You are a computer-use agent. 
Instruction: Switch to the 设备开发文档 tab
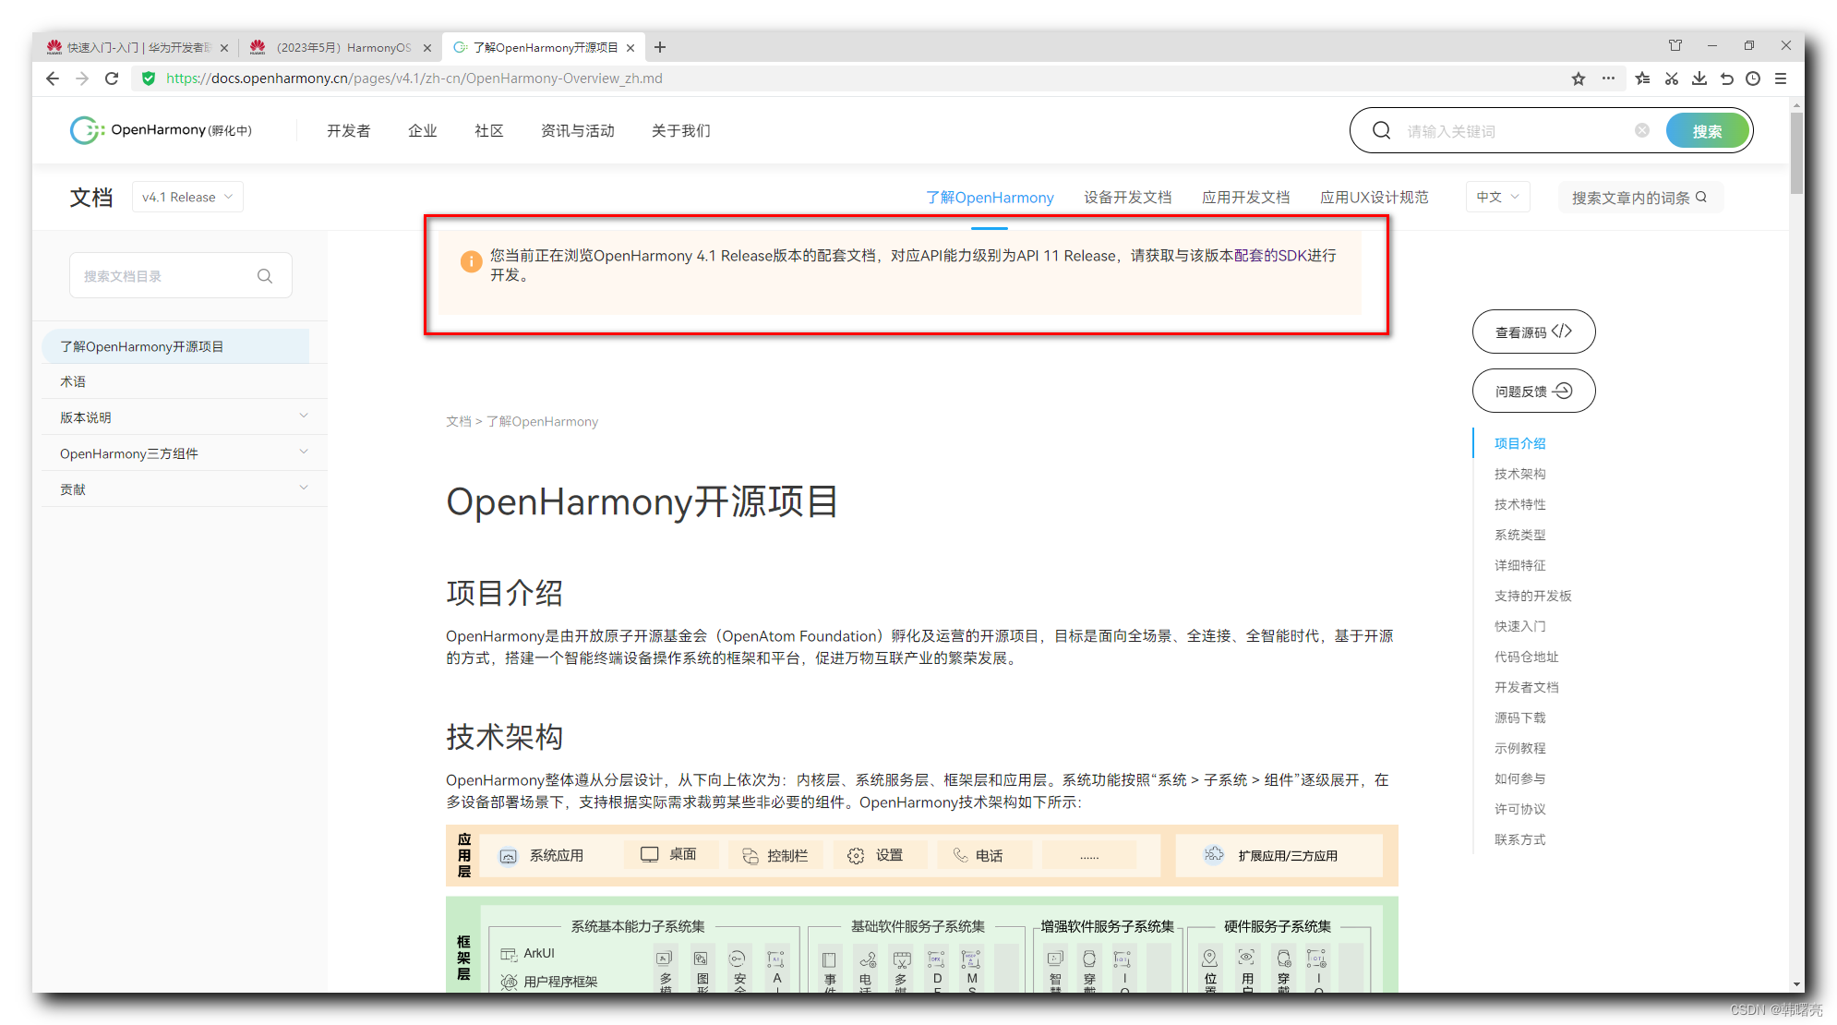tap(1127, 197)
